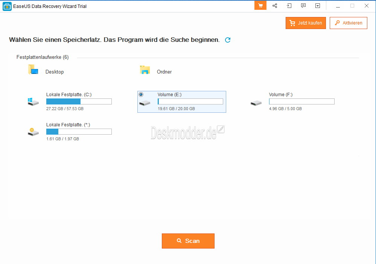Select the Ordner label
This screenshot has height=264, width=376.
point(164,72)
